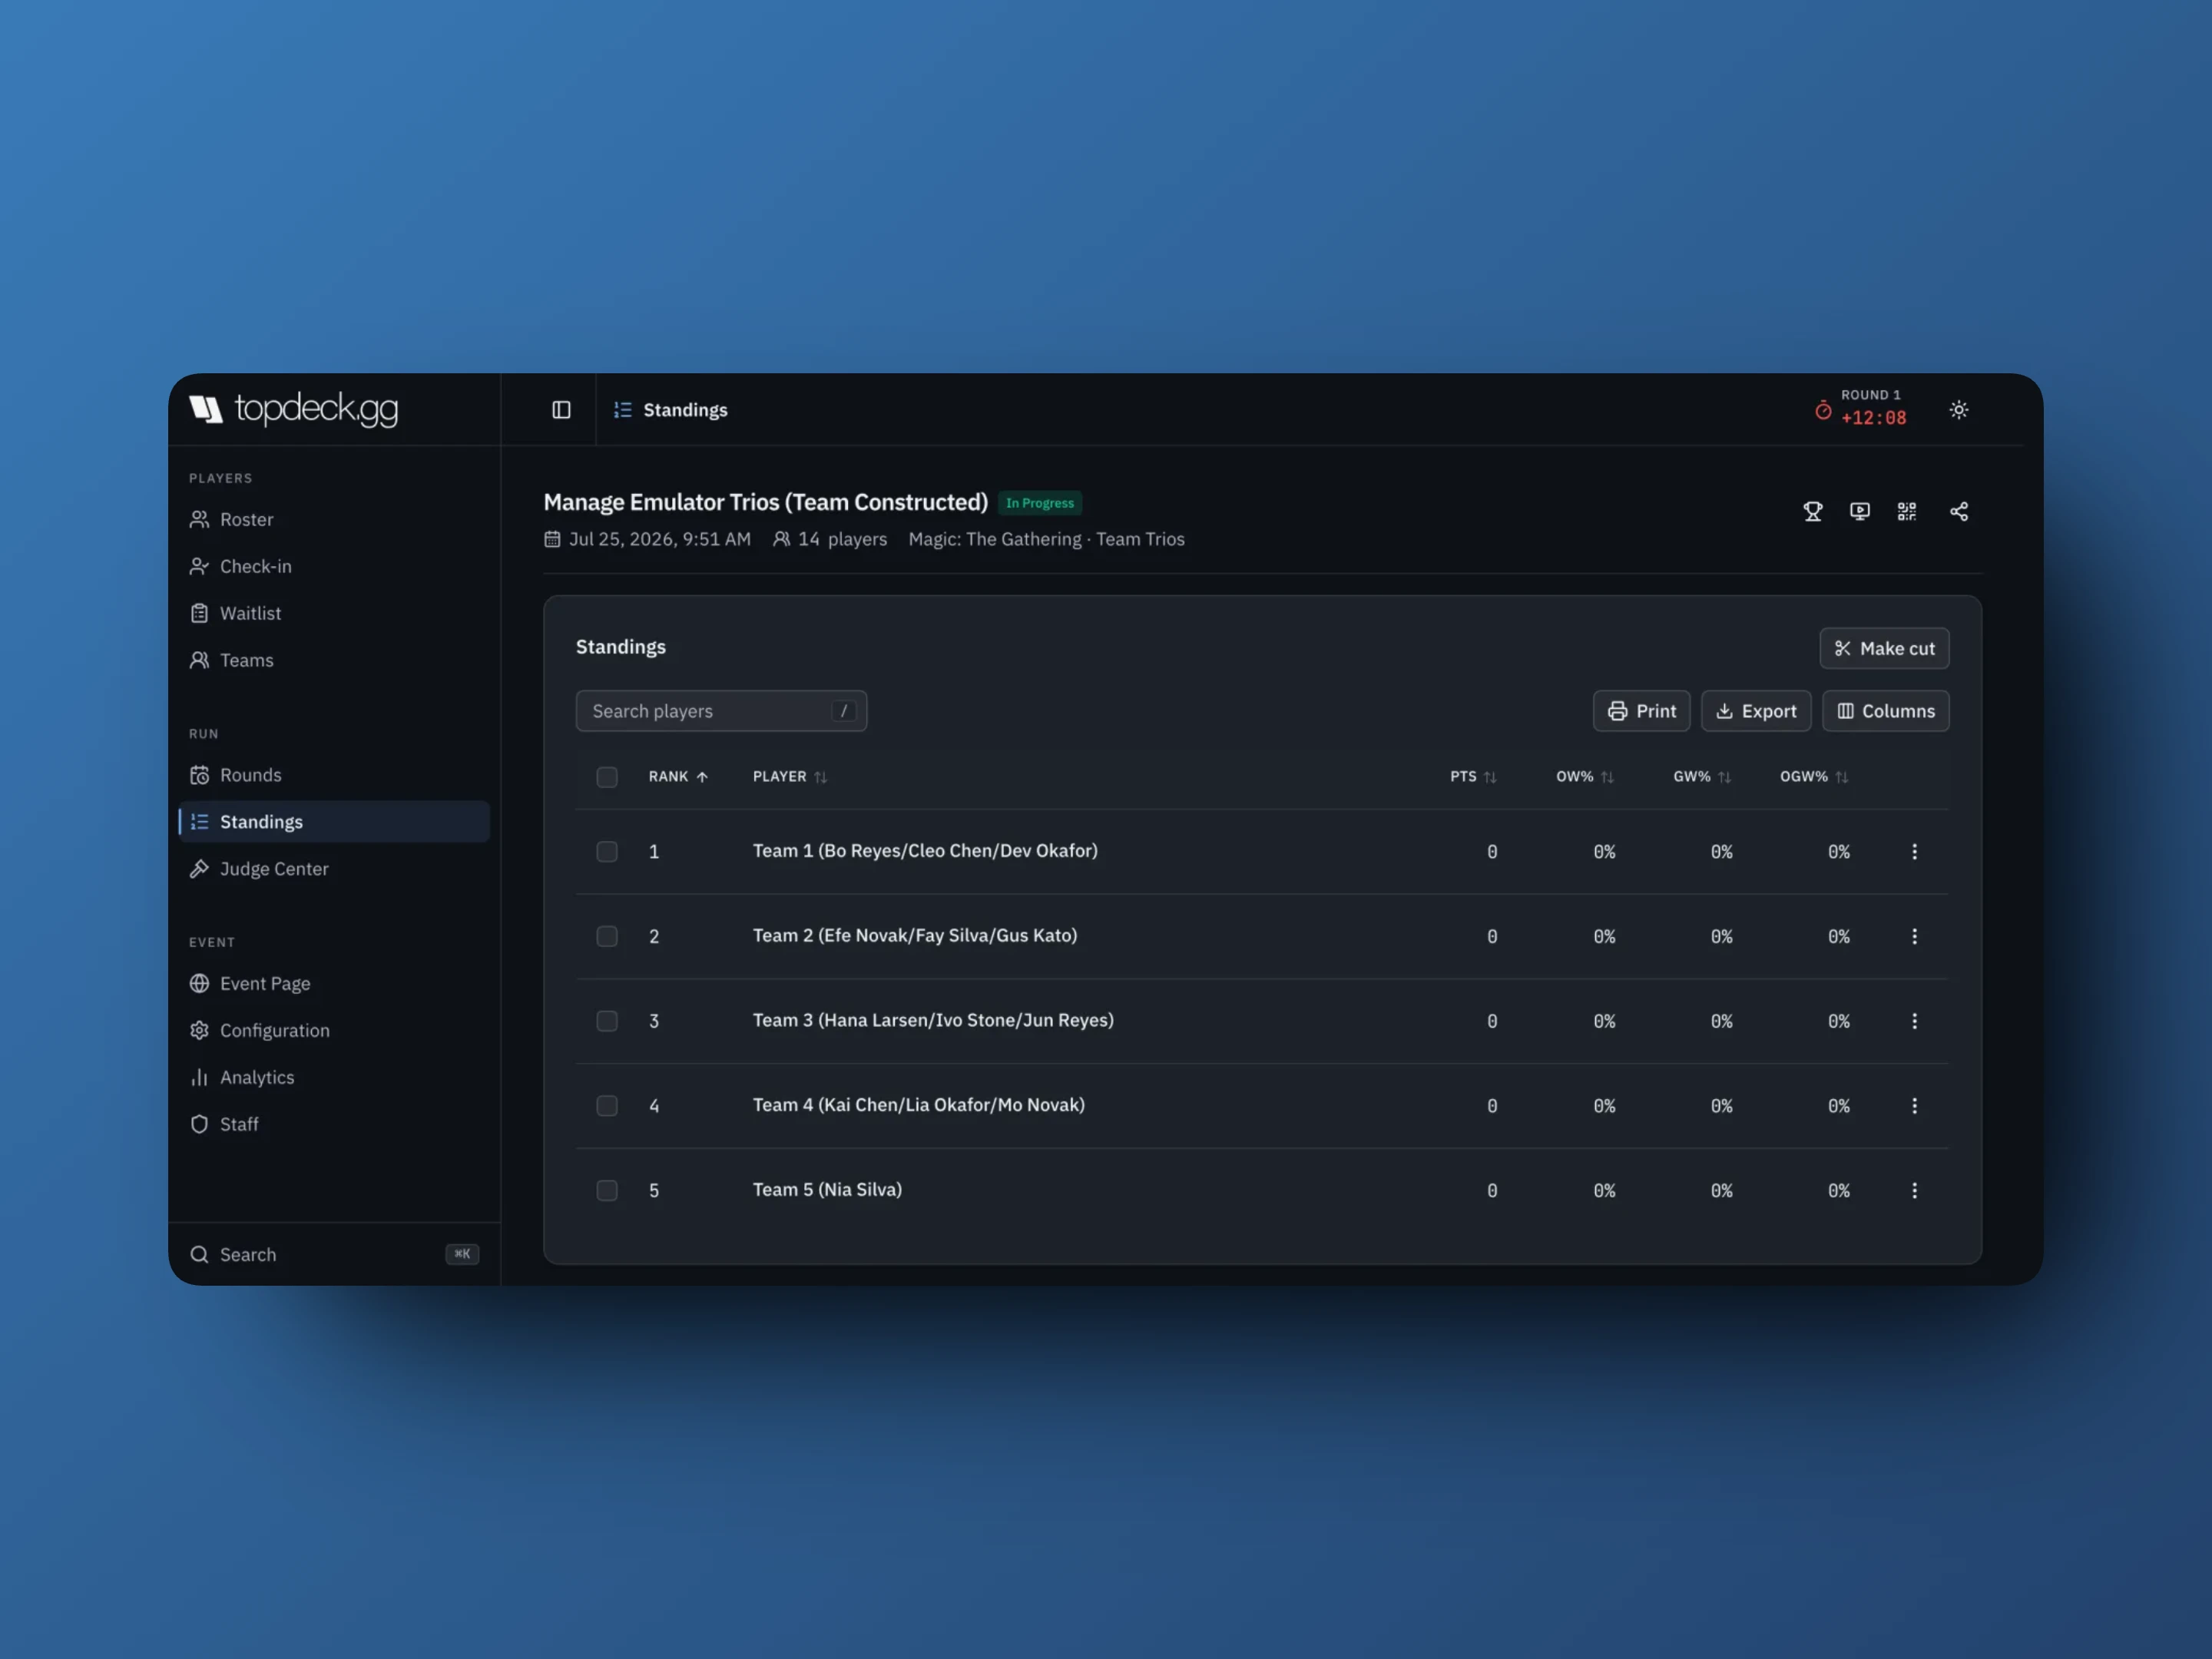Click the Print button
Screen dimensions: 2212x1659
(1641, 711)
